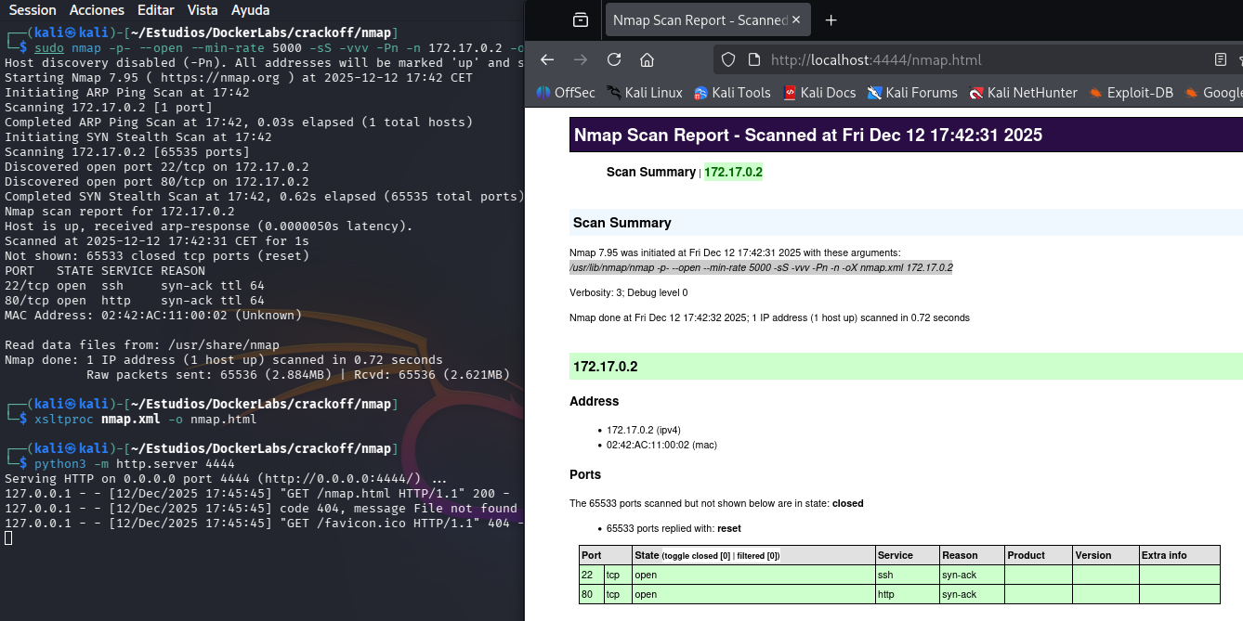Image resolution: width=1243 pixels, height=621 pixels.
Task: Open the Kali Tools bookmark
Action: click(x=732, y=93)
